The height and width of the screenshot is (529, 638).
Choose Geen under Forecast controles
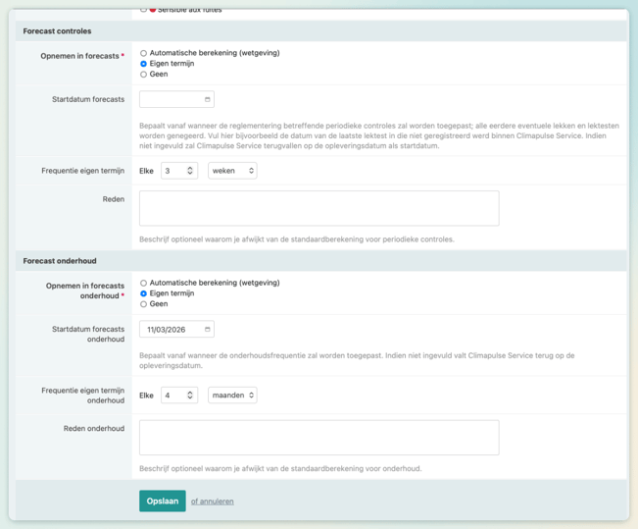tap(144, 75)
